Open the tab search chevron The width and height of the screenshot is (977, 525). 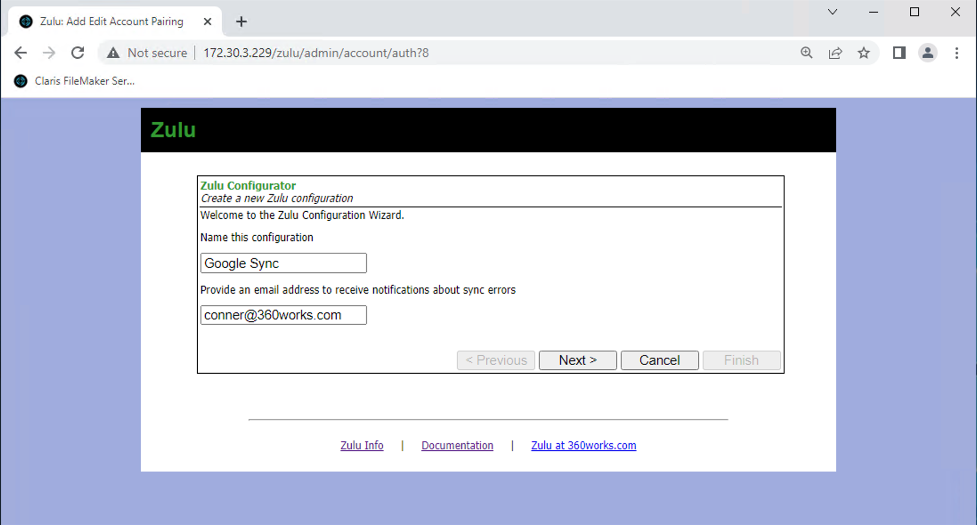832,12
